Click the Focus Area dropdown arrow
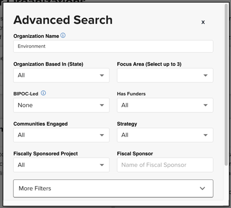This screenshot has height=208, width=231. click(206, 75)
